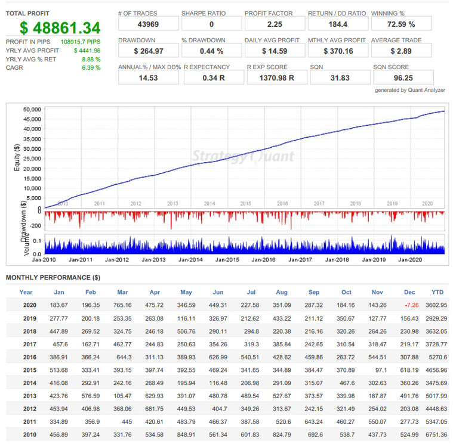Click the Jan-2015 label on chart axis
The height and width of the screenshot is (447, 453).
(x=227, y=260)
